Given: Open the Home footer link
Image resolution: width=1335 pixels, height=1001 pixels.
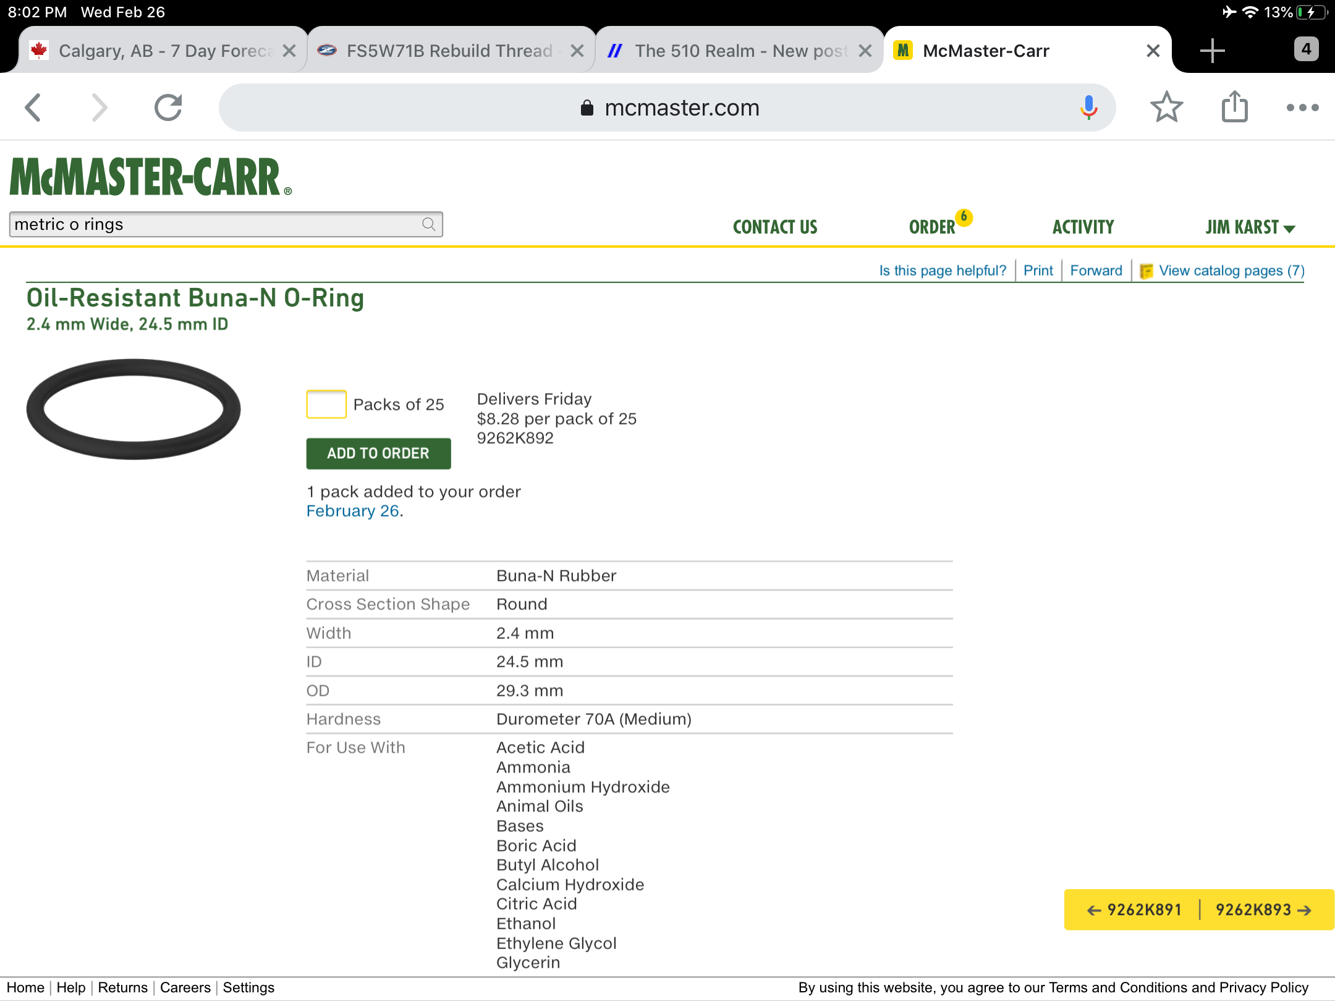Looking at the screenshot, I should pyautogui.click(x=25, y=987).
